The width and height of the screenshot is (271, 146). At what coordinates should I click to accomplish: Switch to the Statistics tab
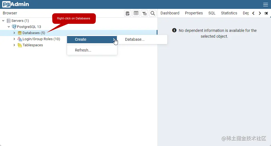coord(229,13)
